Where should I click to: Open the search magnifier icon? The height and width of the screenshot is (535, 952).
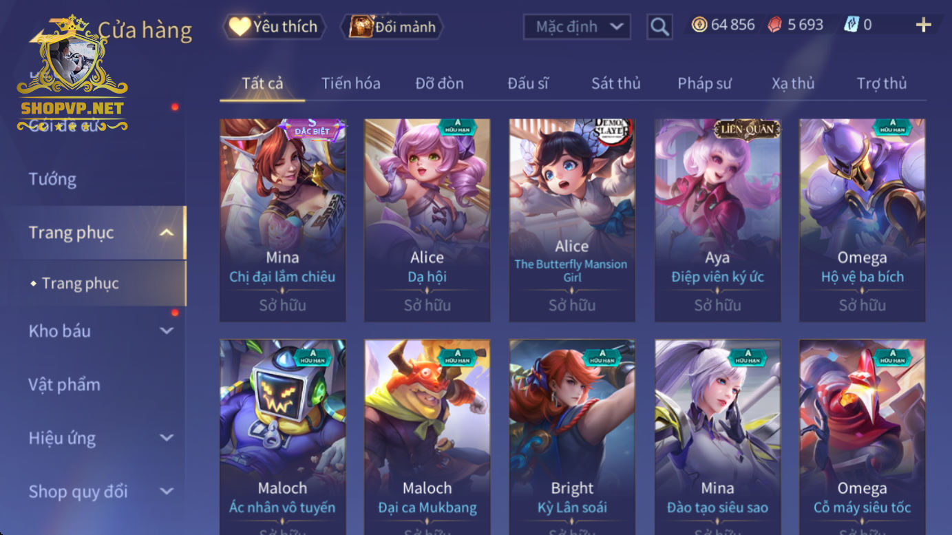pos(659,27)
